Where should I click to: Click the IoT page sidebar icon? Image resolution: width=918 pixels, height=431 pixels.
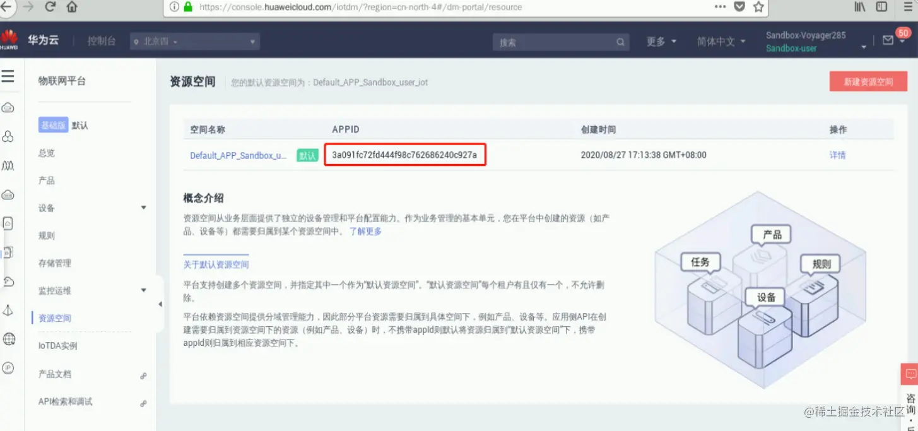[x=8, y=252]
